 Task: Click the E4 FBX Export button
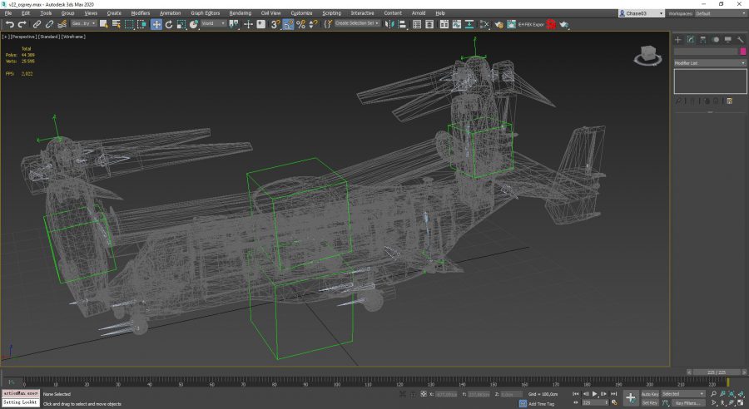click(x=531, y=24)
